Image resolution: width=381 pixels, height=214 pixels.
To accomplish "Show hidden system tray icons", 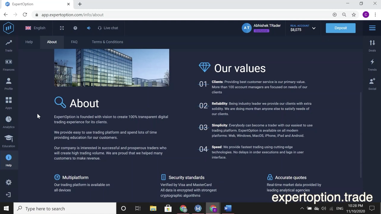I will 302,208.
